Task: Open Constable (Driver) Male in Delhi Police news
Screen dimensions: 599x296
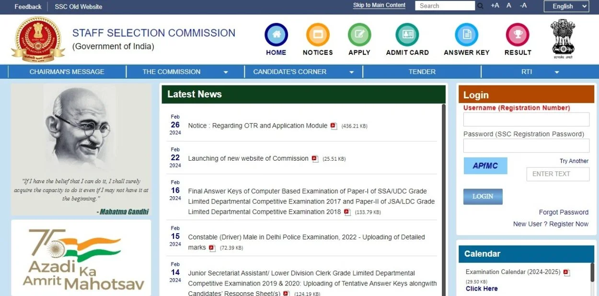Action: 306,242
